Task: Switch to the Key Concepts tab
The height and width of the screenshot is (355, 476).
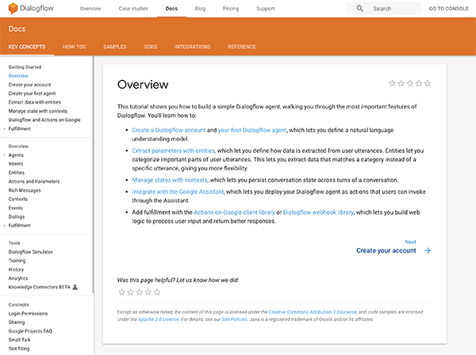Action: coord(27,47)
